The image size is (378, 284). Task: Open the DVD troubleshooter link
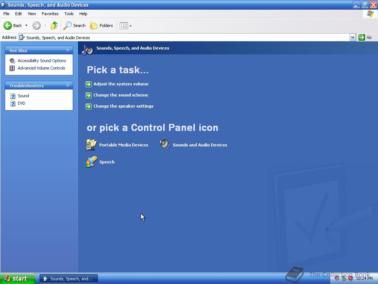click(21, 104)
